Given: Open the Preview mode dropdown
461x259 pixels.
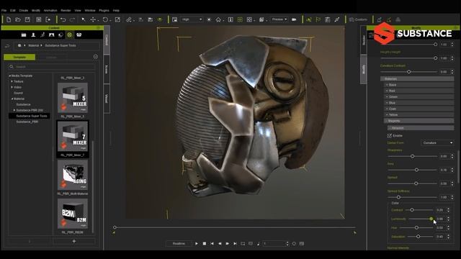Looking at the screenshot, I should click(279, 19).
